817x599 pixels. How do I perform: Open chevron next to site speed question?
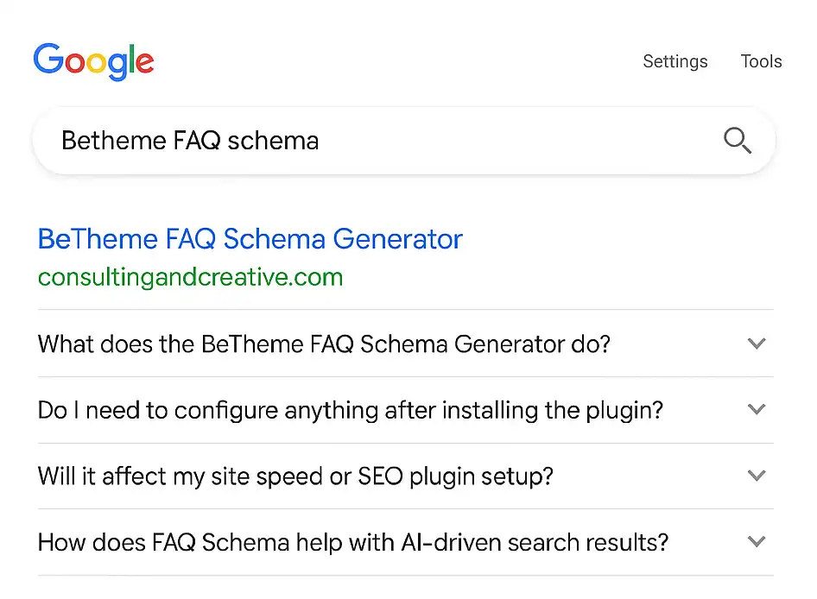click(757, 476)
